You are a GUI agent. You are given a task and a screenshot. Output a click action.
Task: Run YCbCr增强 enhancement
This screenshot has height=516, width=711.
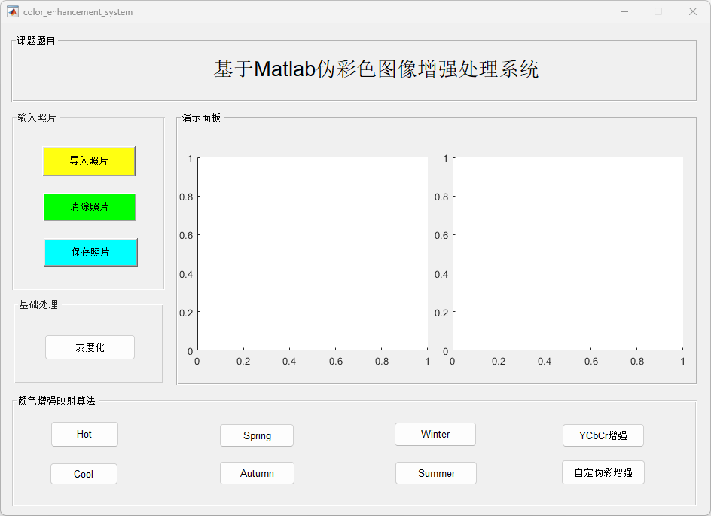pyautogui.click(x=603, y=435)
